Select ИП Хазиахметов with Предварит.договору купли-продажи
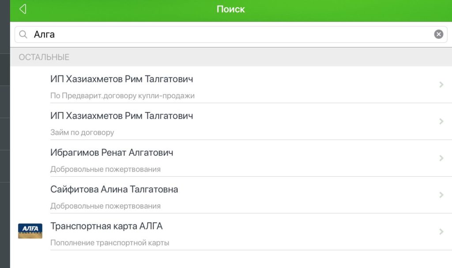The image size is (452, 268). 121,79
